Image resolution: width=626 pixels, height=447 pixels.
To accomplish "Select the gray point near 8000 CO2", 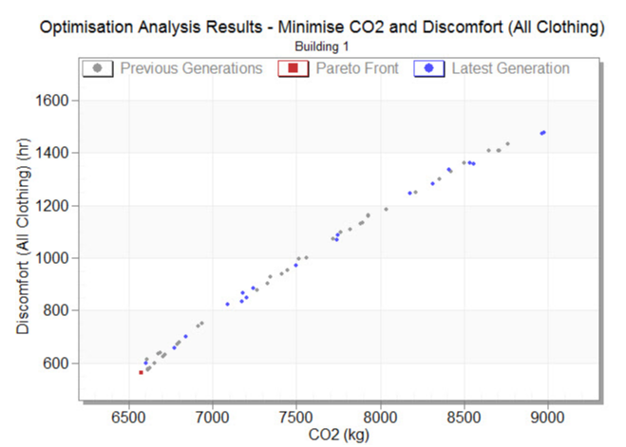I will tap(386, 209).
